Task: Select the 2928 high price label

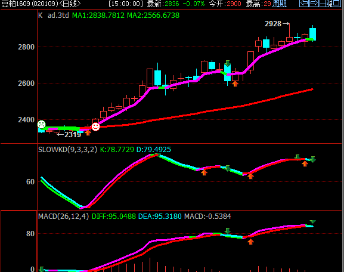Action: coord(273,24)
